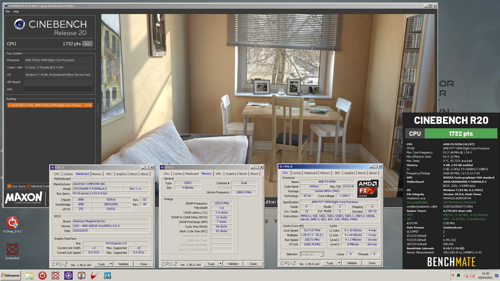Open the thermometer temperature monitor taskbar icon
This screenshot has height=281, width=500.
82,276
